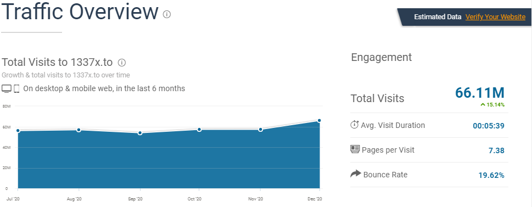Click the mobile phone device icon
The height and width of the screenshot is (207, 532).
click(16, 89)
